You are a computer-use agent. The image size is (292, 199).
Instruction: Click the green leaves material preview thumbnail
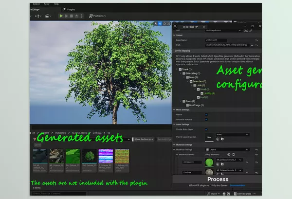[209, 163]
